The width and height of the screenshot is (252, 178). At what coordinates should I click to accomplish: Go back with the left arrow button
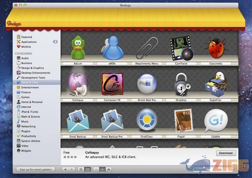click(65, 169)
